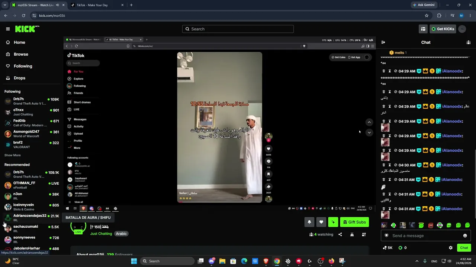Image resolution: width=476 pixels, height=267 pixels.
Task: Select the red angry emote in quick emotes
Action: click(x=431, y=225)
